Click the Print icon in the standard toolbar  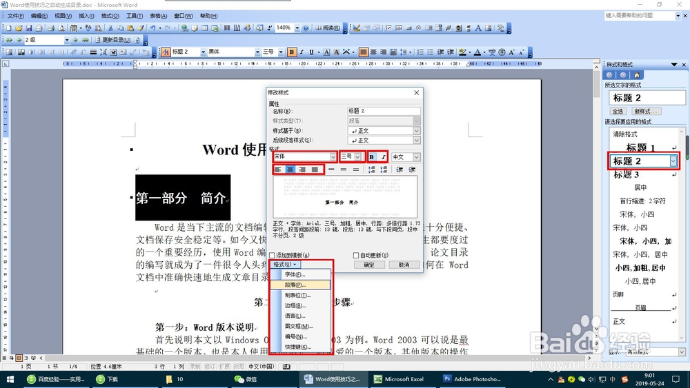coord(50,28)
